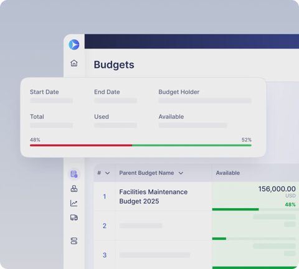Select row number 1
This screenshot has width=299, height=269.
(x=105, y=197)
